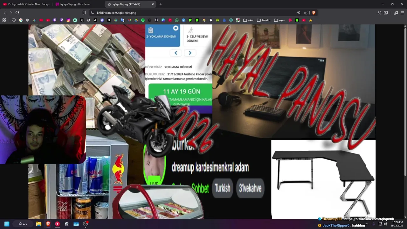Open the TikTok bookmark
Screen dimensions: 407x229
click(x=95, y=20)
